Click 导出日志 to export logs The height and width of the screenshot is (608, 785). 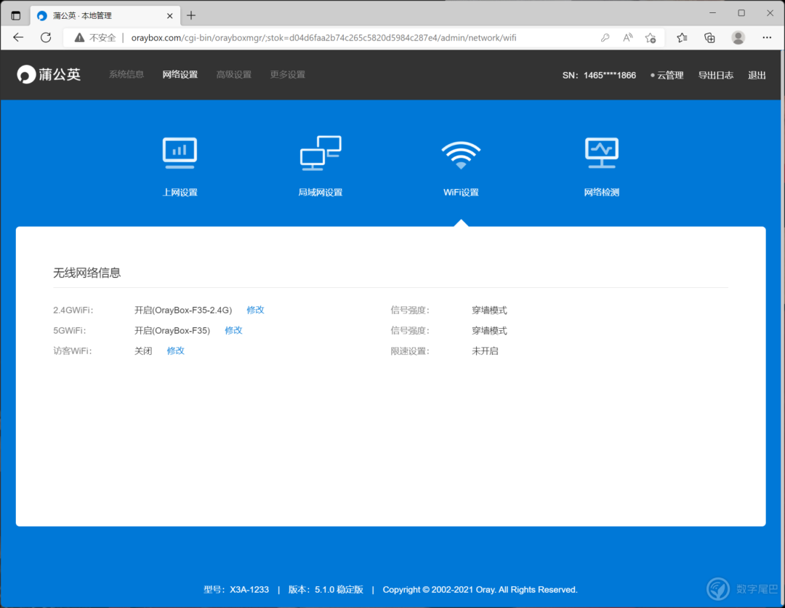coord(716,75)
